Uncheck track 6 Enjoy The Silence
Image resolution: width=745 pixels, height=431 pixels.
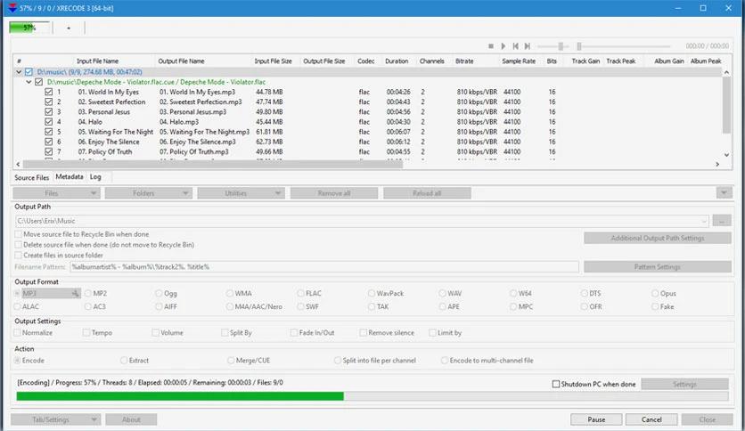[x=48, y=142]
